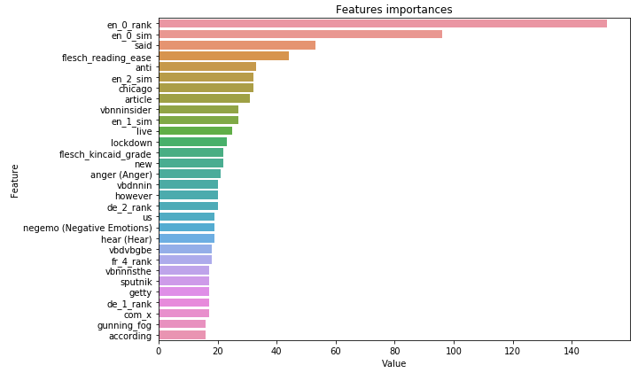Screen dimensions: 638x373
Task: Click the hear (Hear) bar
Action: [187, 238]
